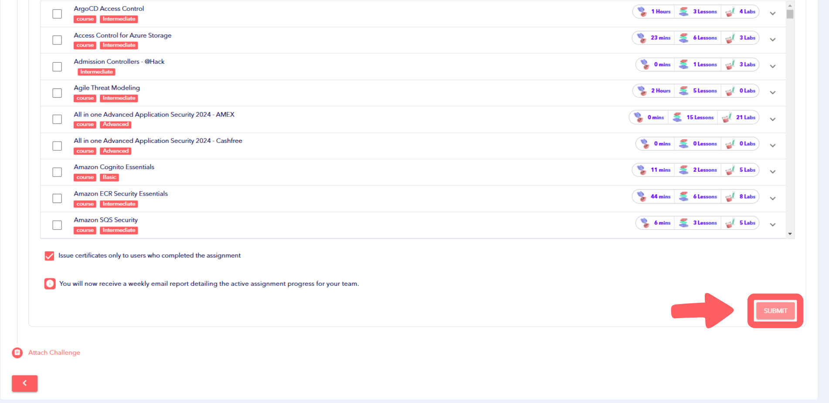
Task: Select the Amazon ECR Security Essentials course title
Action: [x=121, y=193]
